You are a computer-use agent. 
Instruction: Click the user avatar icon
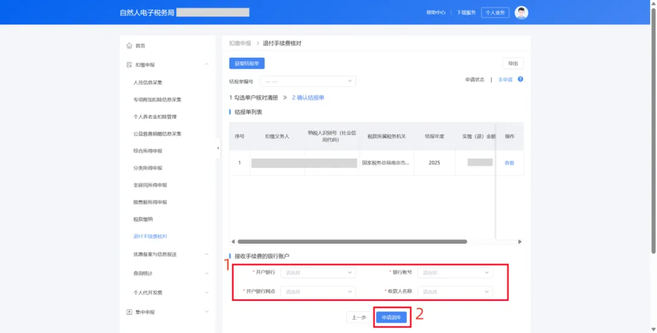tap(521, 12)
